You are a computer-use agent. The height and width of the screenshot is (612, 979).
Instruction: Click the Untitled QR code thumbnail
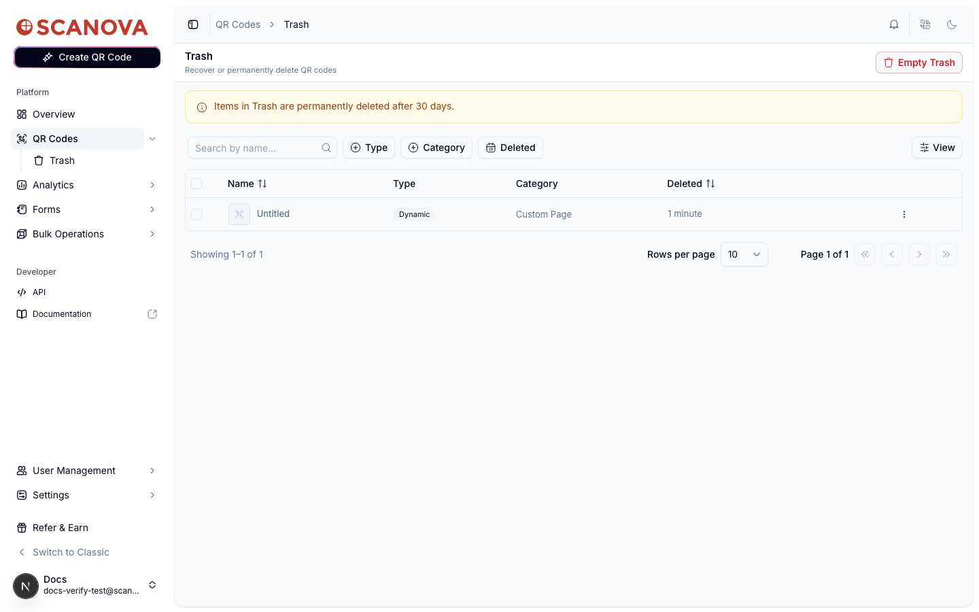(239, 214)
